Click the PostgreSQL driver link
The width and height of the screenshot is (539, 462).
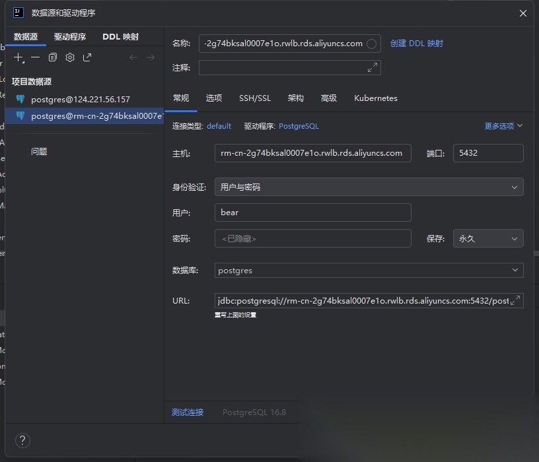299,126
